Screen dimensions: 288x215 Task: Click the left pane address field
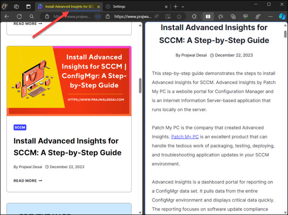(x=72, y=16)
